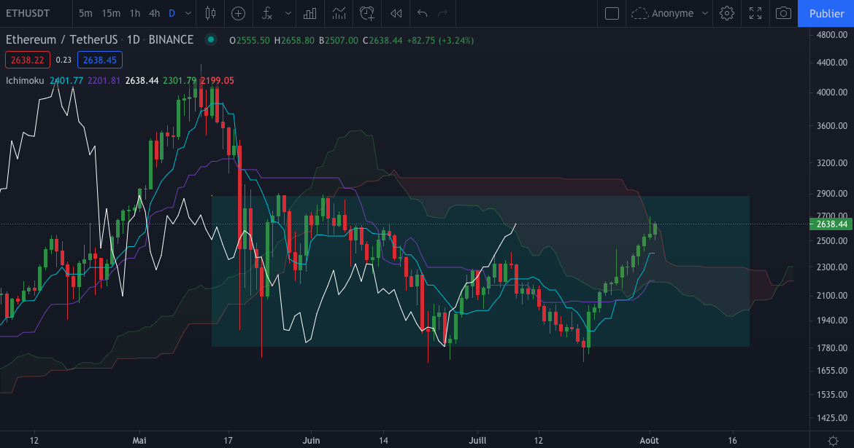This screenshot has height=448, width=854.
Task: Open the indicator templates icon
Action: coord(339,13)
